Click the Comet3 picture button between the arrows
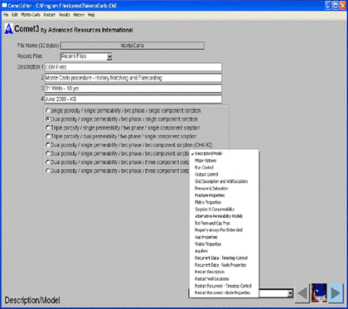This screenshot has width=348, height=309. coord(319,293)
